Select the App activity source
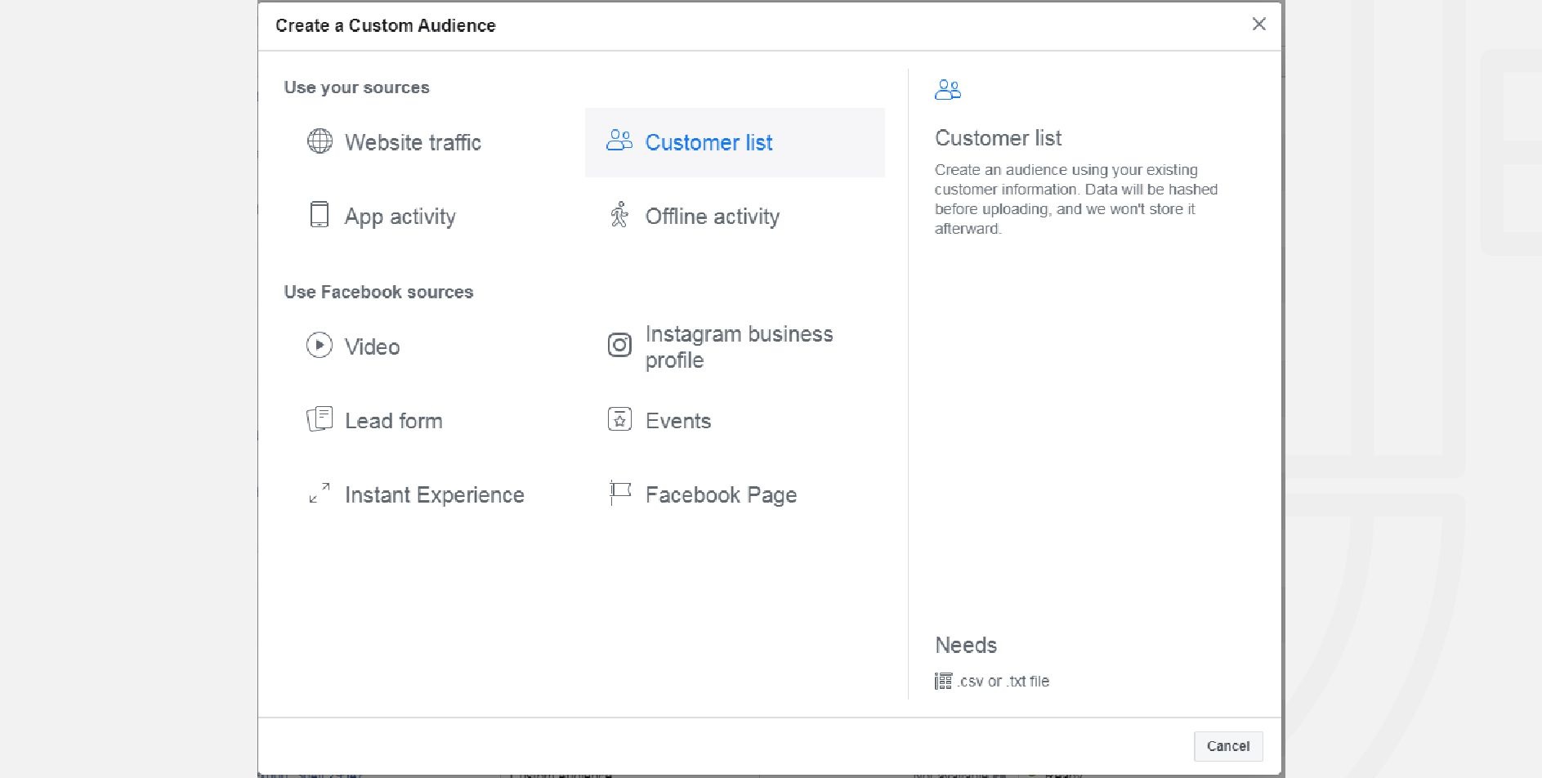The width and height of the screenshot is (1542, 778). (400, 217)
